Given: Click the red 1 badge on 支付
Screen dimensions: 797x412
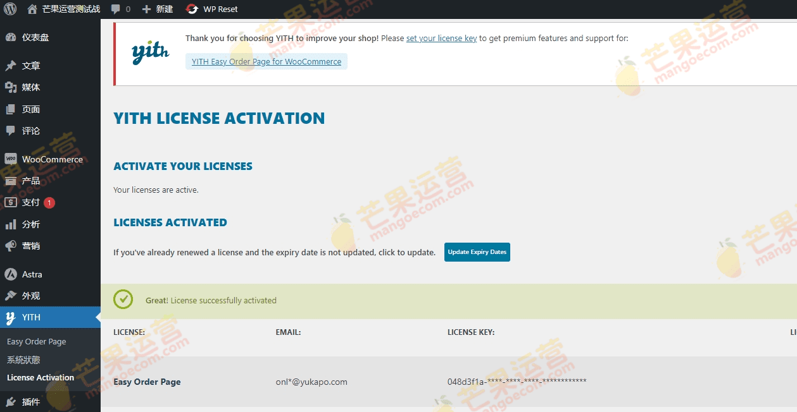Looking at the screenshot, I should click(49, 203).
